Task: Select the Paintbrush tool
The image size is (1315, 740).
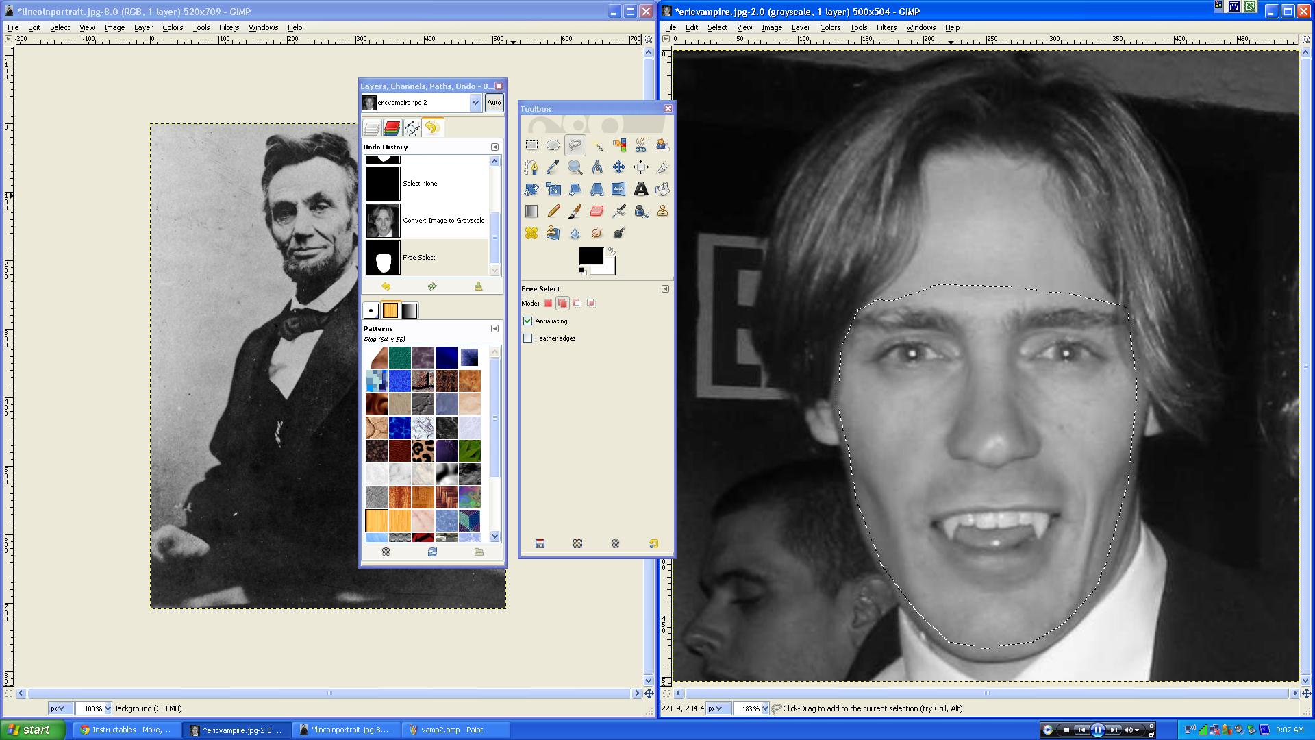Action: coord(575,211)
